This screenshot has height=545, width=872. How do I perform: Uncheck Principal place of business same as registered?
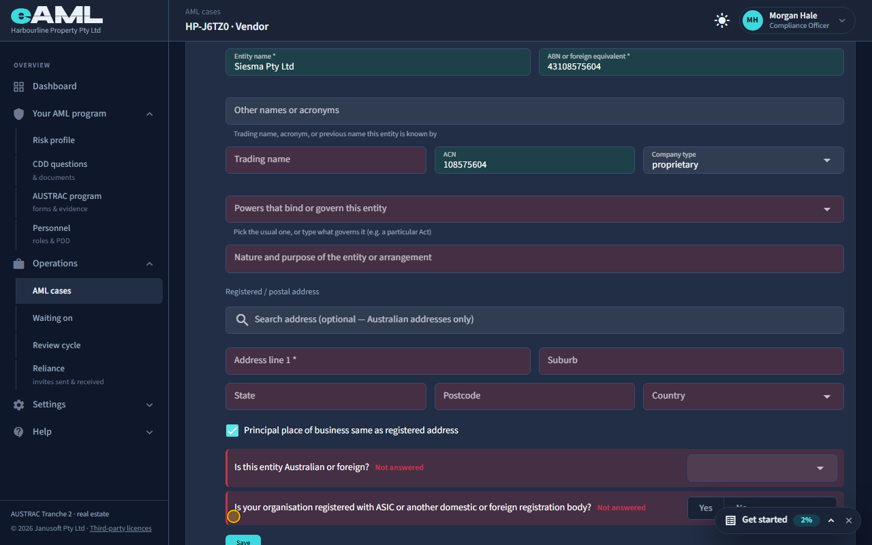point(232,431)
